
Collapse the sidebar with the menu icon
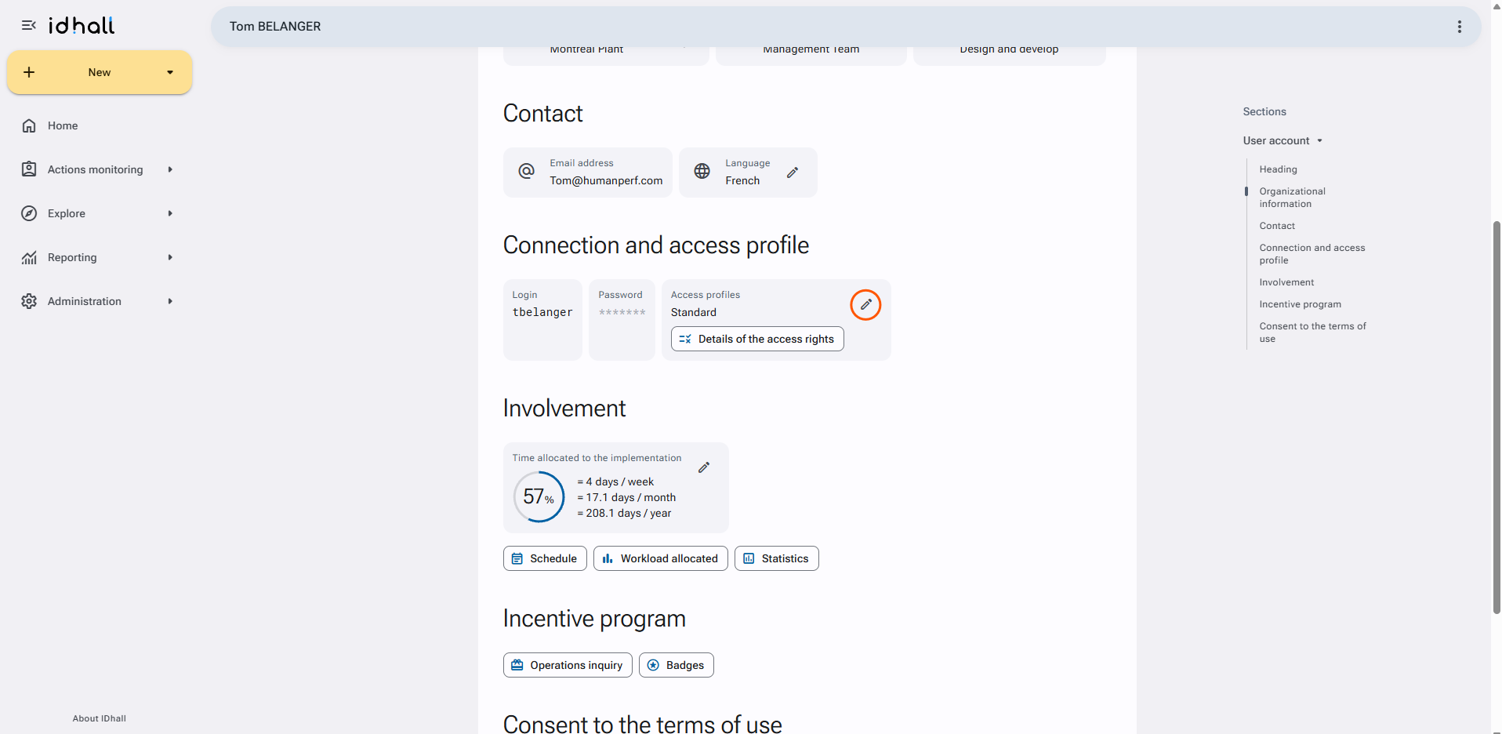[x=29, y=26]
